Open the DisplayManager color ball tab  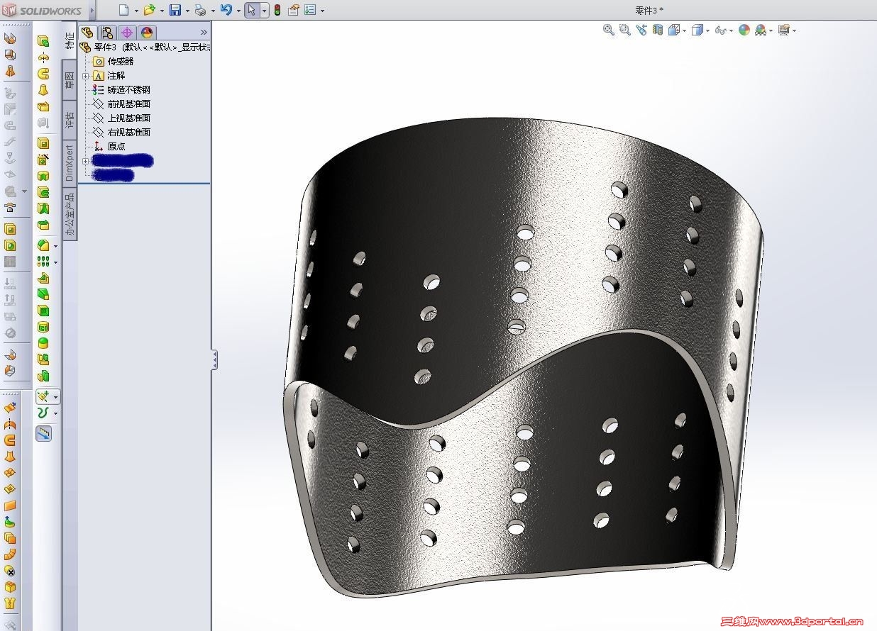coord(147,32)
